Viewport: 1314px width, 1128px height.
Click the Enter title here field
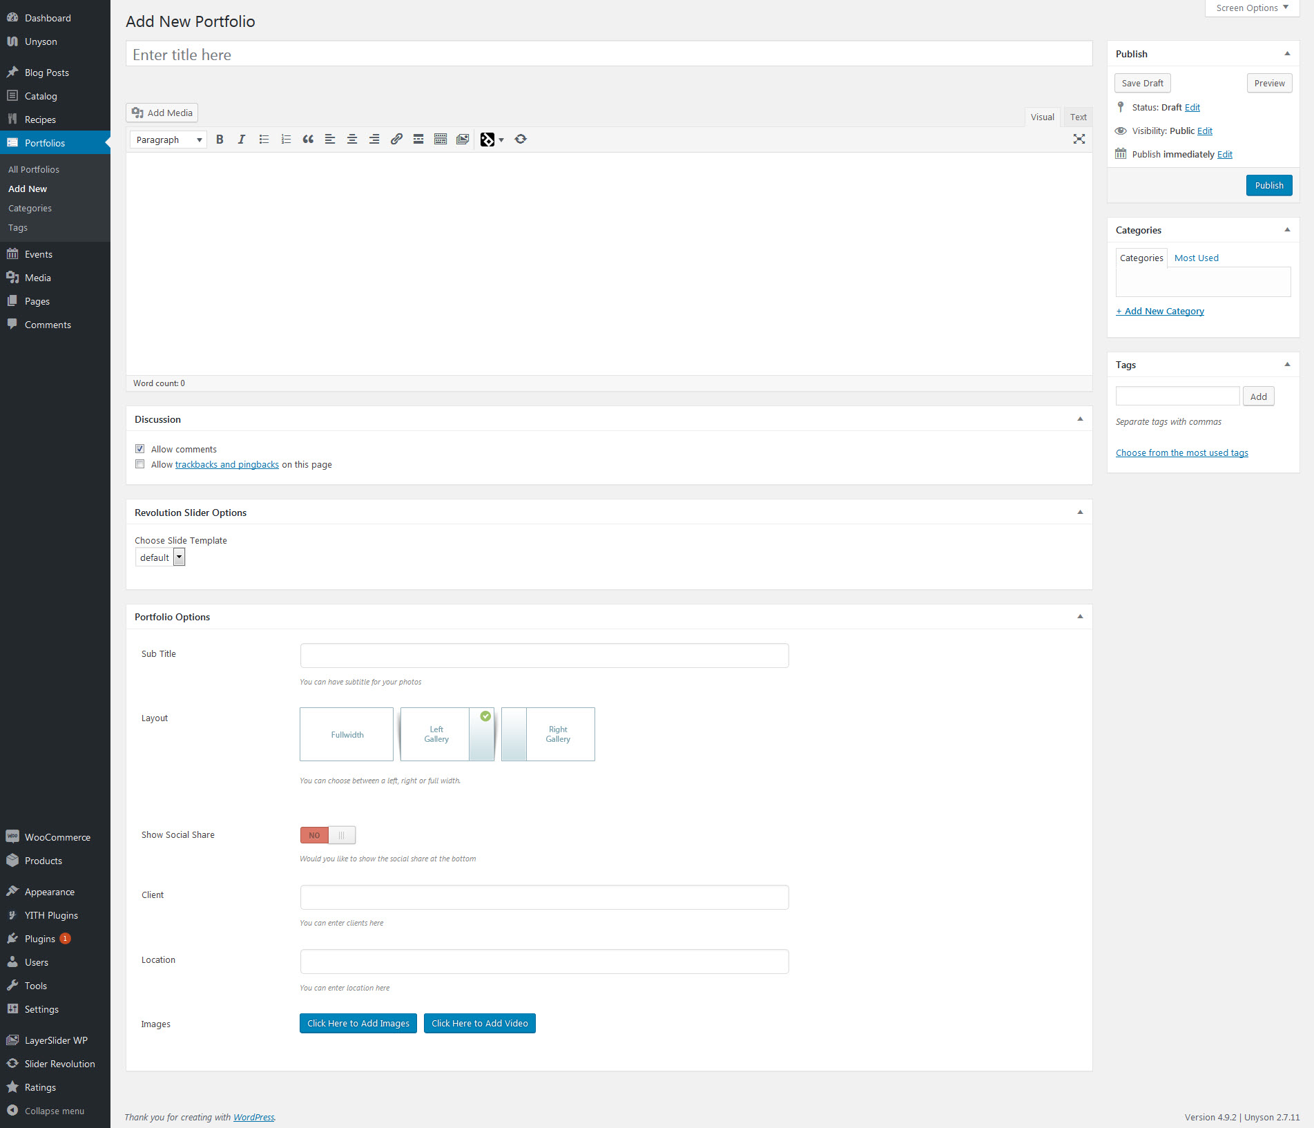[x=608, y=55]
